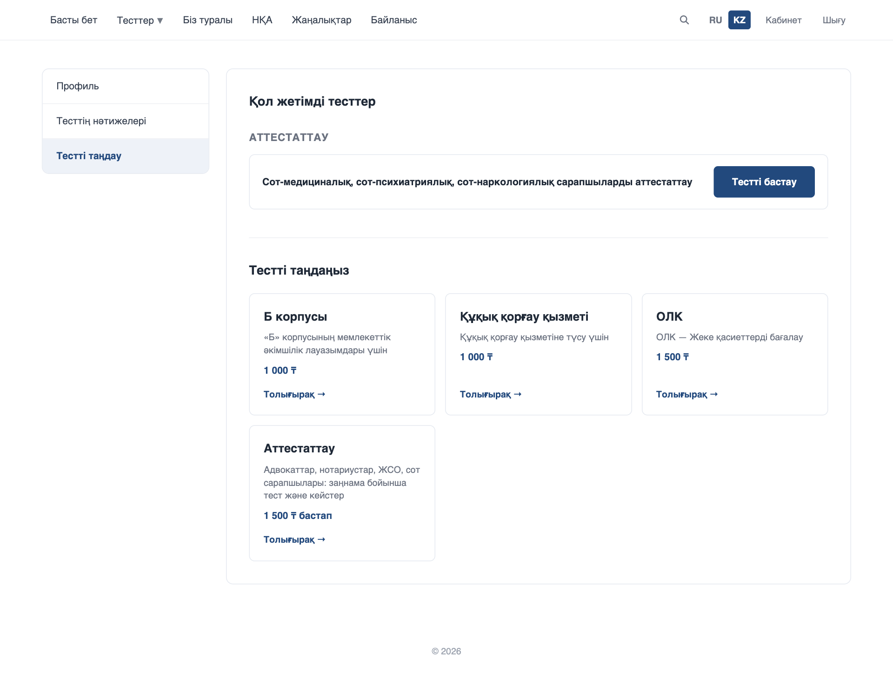
Task: Click the Тестті бастау button
Action: click(764, 182)
